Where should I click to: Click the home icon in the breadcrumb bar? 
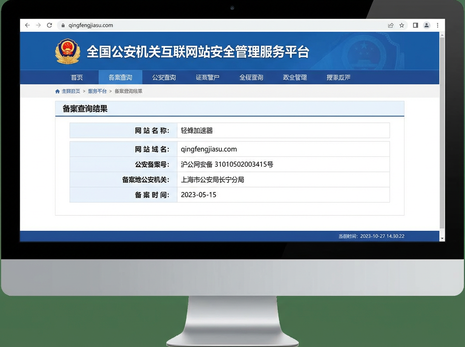(x=57, y=91)
